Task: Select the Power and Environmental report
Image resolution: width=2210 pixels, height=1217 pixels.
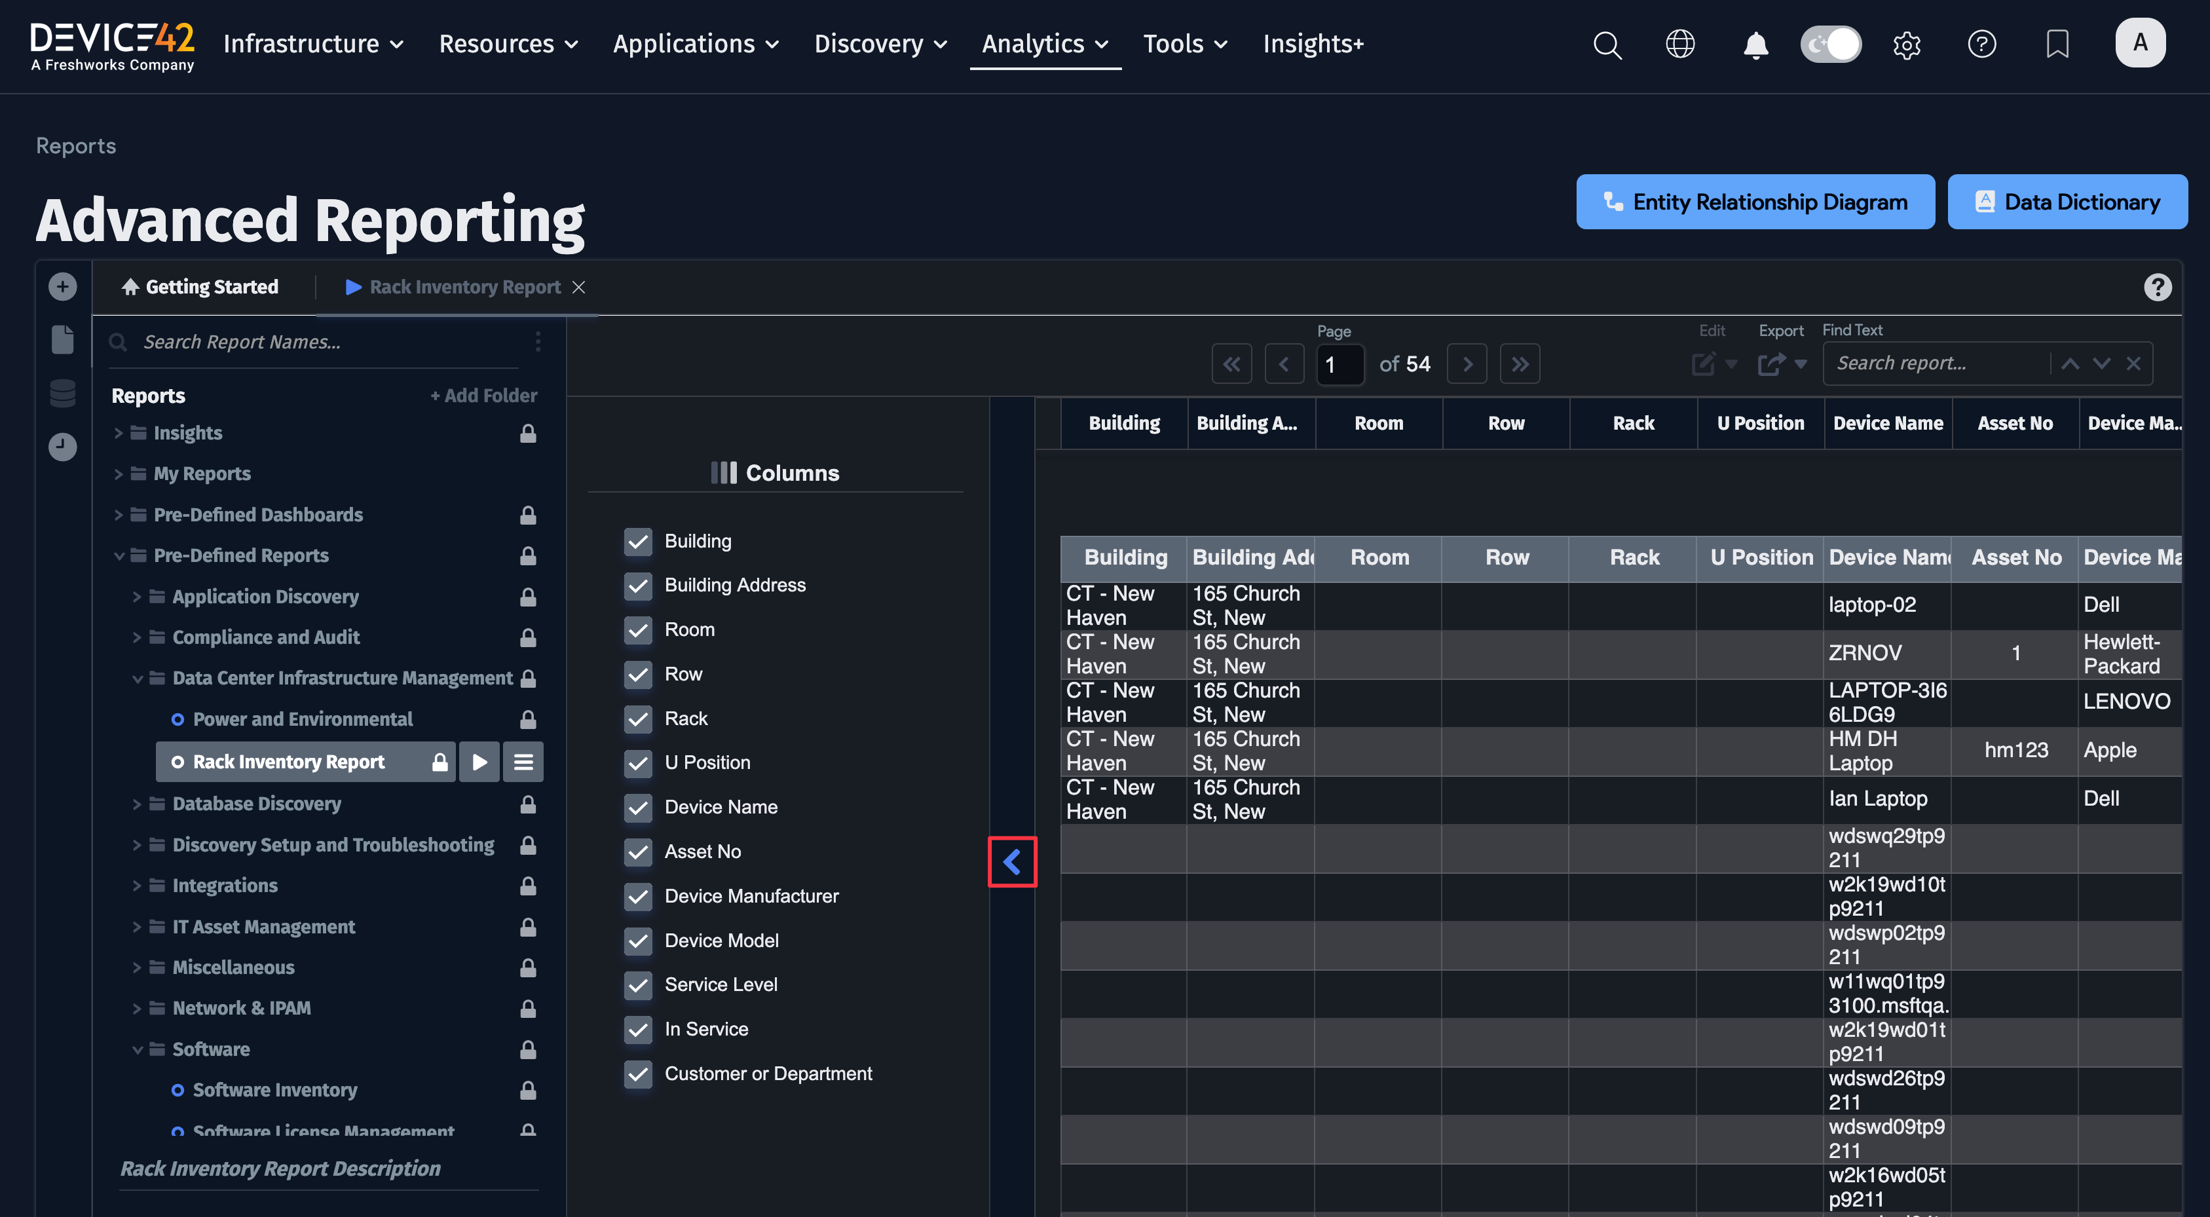Action: pos(302,719)
